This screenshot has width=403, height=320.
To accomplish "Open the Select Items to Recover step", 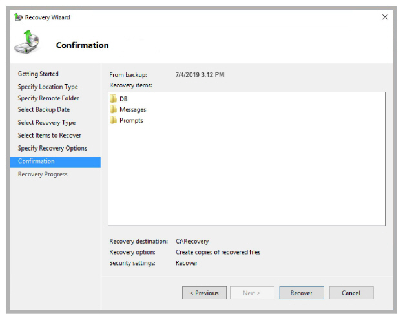I will coord(49,135).
